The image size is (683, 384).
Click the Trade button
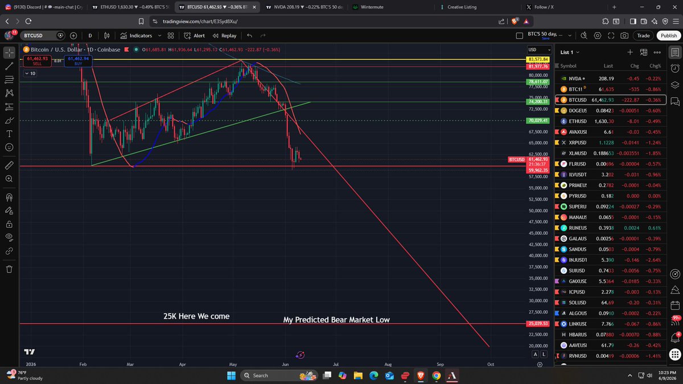tap(644, 35)
